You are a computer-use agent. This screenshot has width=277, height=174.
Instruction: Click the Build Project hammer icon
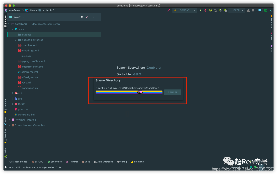[169, 10]
